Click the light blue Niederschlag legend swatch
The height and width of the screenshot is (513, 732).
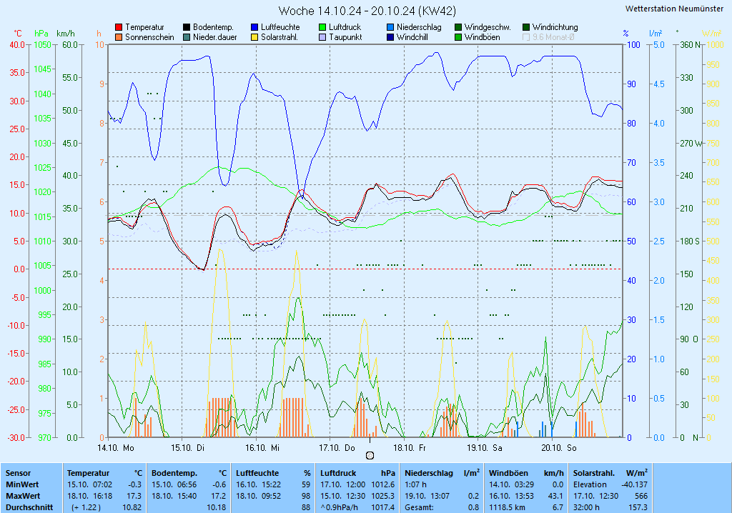(x=390, y=28)
